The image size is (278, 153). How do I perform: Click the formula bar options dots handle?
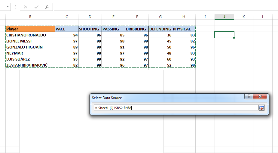click(x=15, y=7)
